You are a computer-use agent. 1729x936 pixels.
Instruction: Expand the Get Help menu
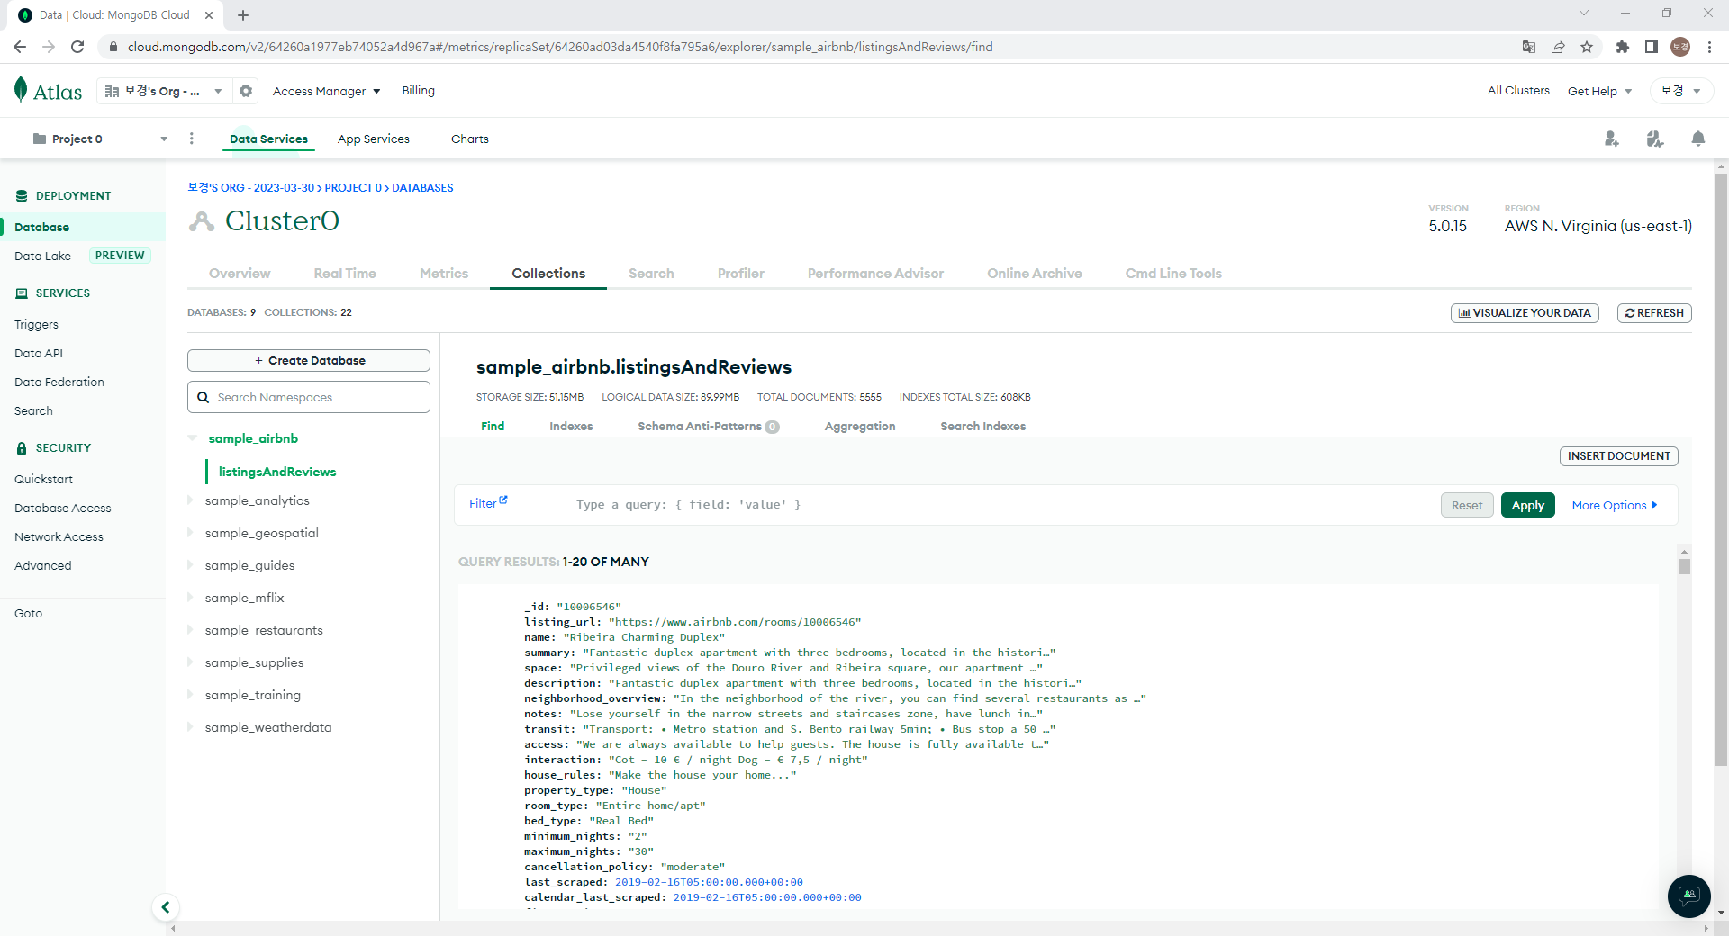pyautogui.click(x=1600, y=91)
